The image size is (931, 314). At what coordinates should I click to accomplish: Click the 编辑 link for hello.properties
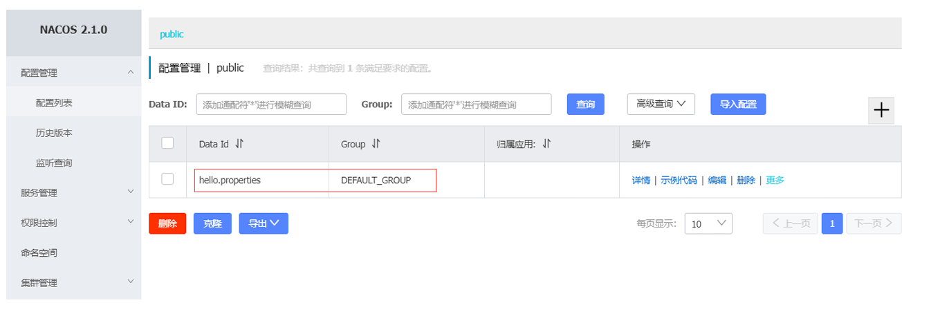point(717,180)
